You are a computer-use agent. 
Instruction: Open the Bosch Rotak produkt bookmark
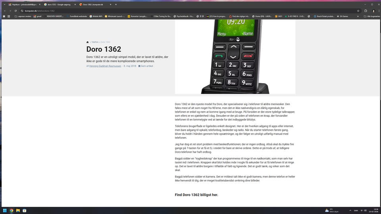(x=324, y=16)
